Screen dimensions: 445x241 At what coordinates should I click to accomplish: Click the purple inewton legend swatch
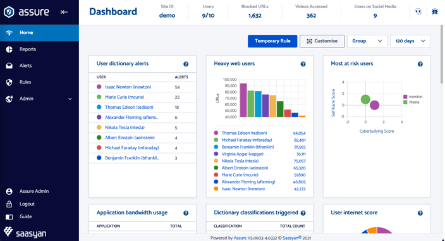click(405, 97)
